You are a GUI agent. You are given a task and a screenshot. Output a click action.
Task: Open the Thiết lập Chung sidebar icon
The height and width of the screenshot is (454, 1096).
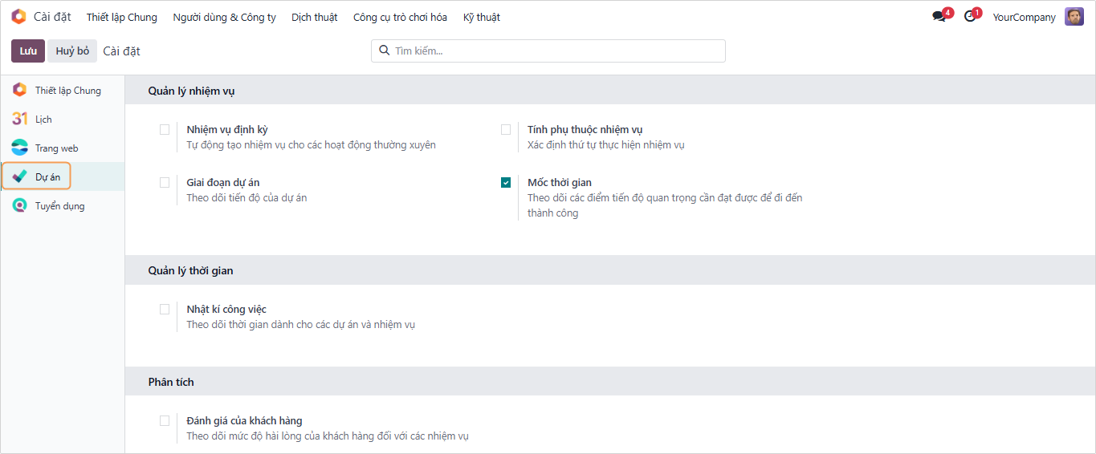pos(19,90)
